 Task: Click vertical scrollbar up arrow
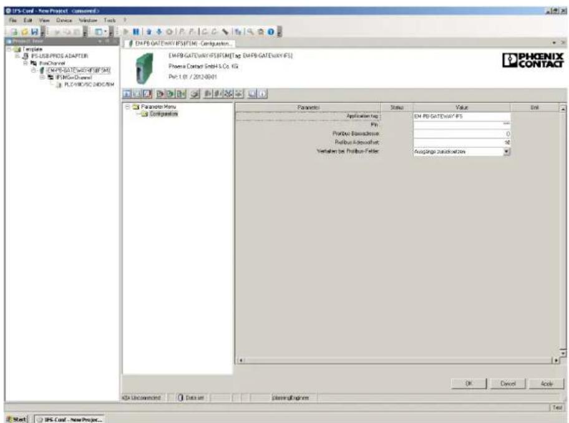tap(563, 109)
